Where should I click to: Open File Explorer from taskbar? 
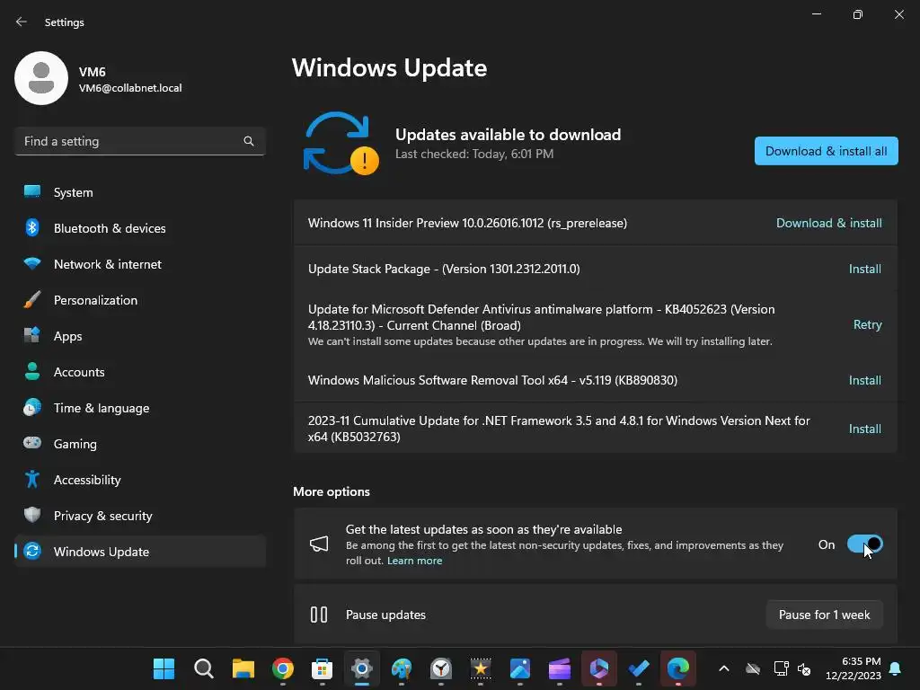[243, 668]
